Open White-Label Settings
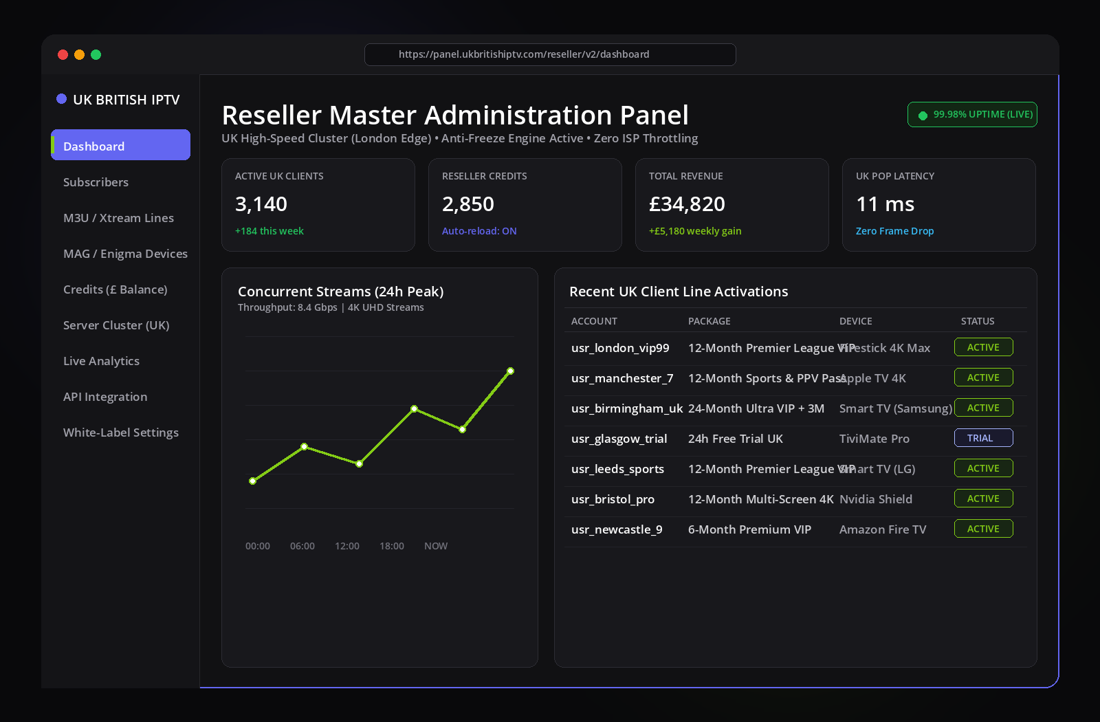This screenshot has height=722, width=1100. click(120, 433)
